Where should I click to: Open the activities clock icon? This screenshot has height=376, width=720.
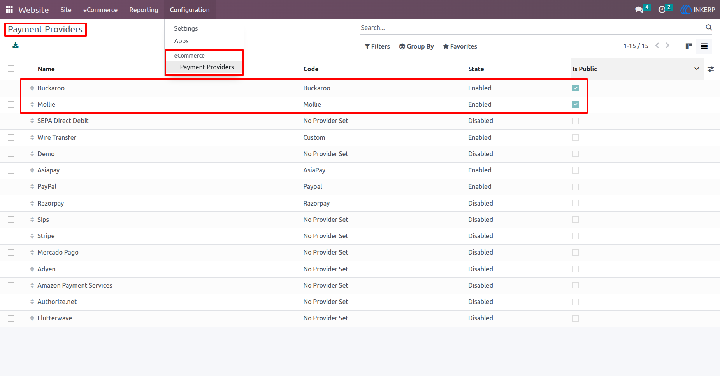point(662,10)
